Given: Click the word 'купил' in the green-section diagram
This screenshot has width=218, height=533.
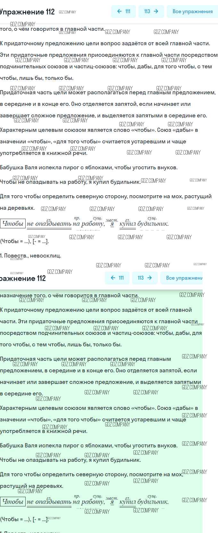Looking at the screenshot, I should pos(128,502).
